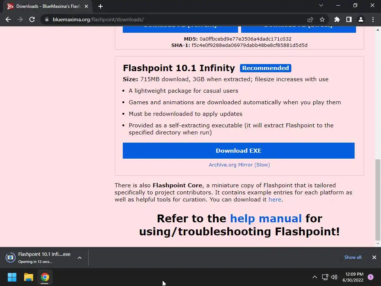The image size is (381, 286).
Task: Close the Downloads - BlueMaxima tab
Action: pyautogui.click(x=86, y=6)
